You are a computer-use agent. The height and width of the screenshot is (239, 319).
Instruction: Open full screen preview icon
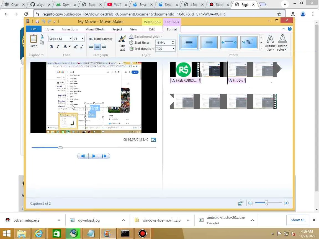[x=153, y=140]
